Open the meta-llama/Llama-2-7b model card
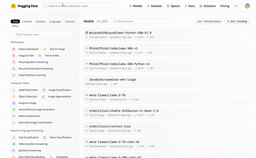Viewport: 256px width, 158px height. [x=107, y=95]
